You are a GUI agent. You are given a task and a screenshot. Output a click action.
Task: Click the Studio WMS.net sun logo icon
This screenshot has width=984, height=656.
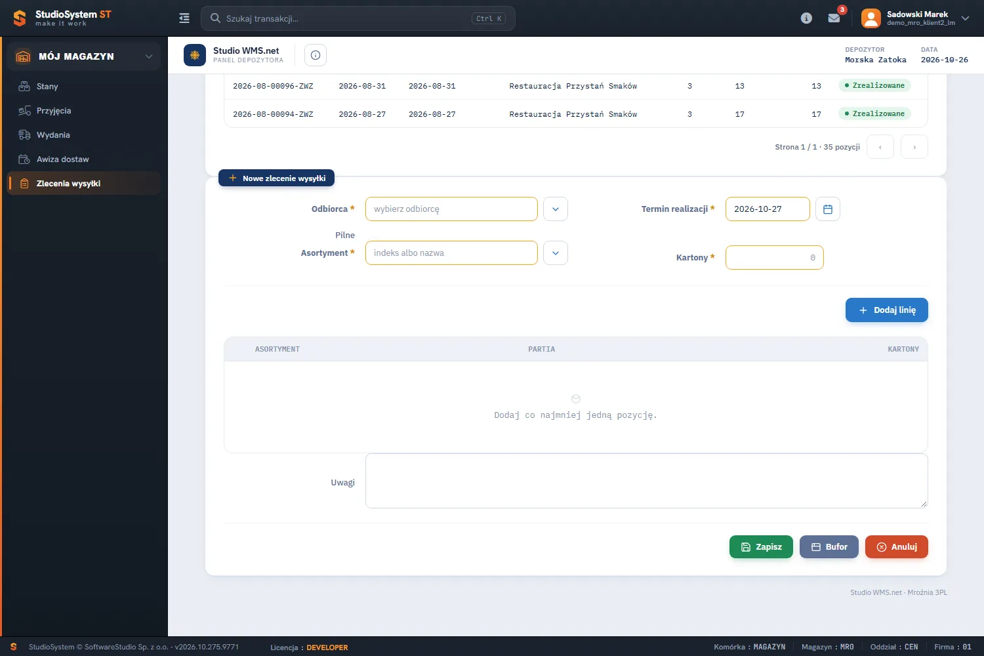[195, 55]
